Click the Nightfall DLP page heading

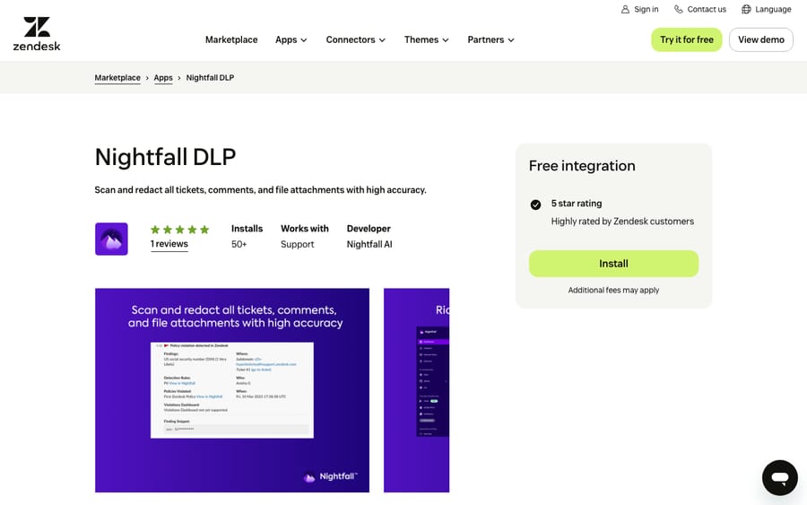(165, 157)
